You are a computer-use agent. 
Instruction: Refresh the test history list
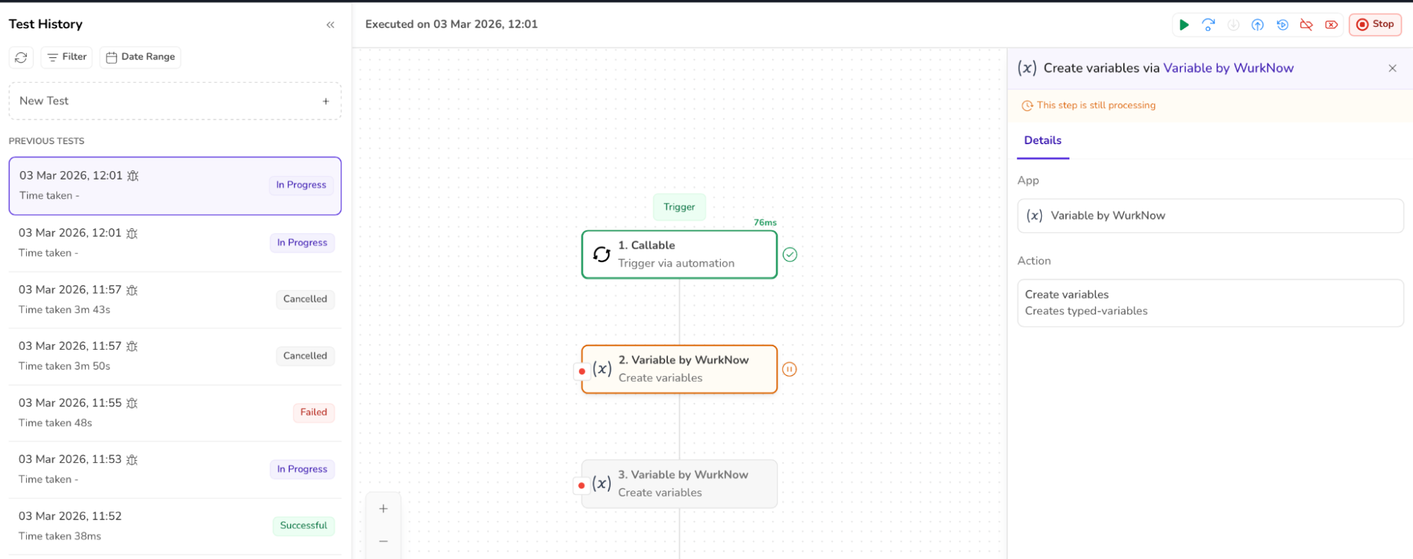[x=21, y=57]
